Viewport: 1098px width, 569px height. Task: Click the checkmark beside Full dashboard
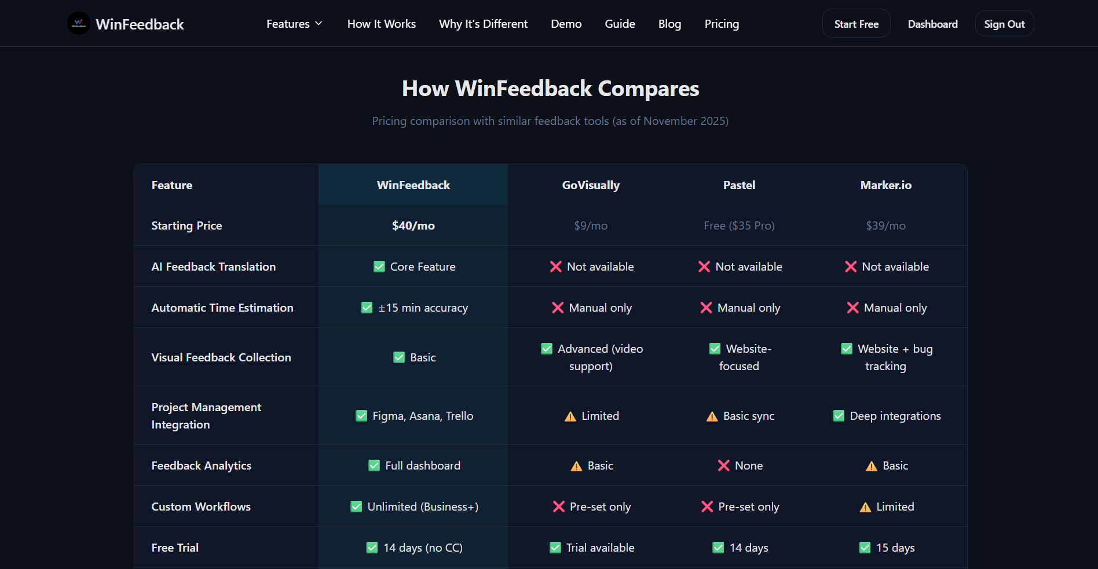click(x=374, y=465)
